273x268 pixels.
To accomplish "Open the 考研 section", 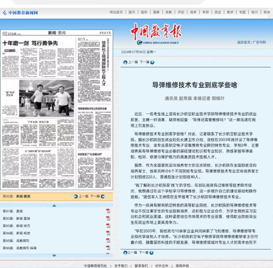I will [x=206, y=12].
